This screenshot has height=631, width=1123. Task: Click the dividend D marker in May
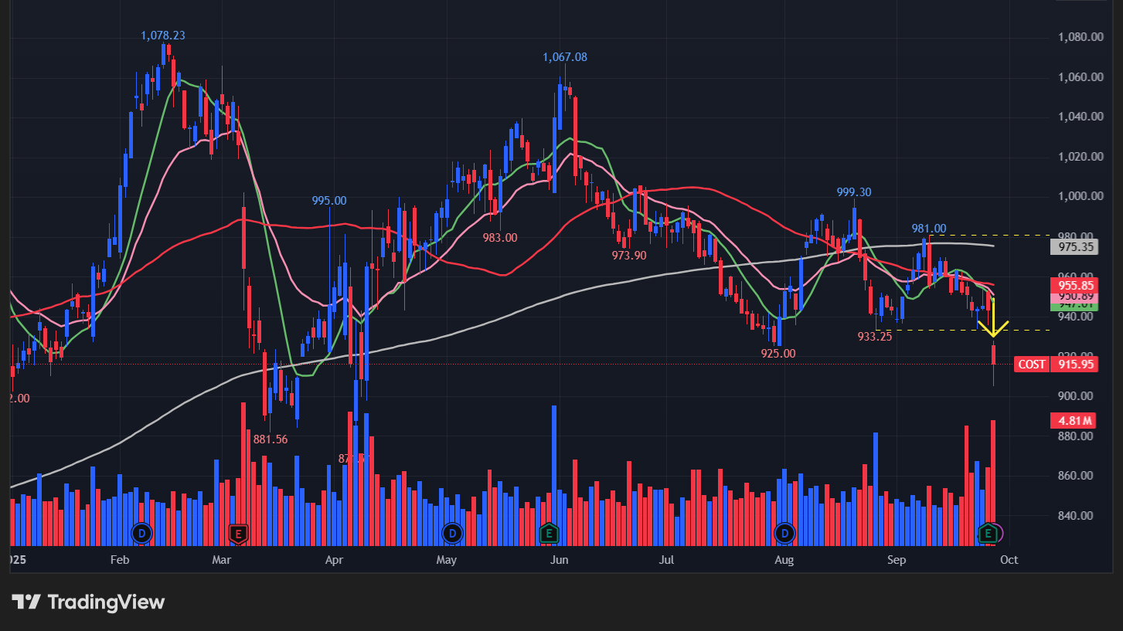pos(452,533)
